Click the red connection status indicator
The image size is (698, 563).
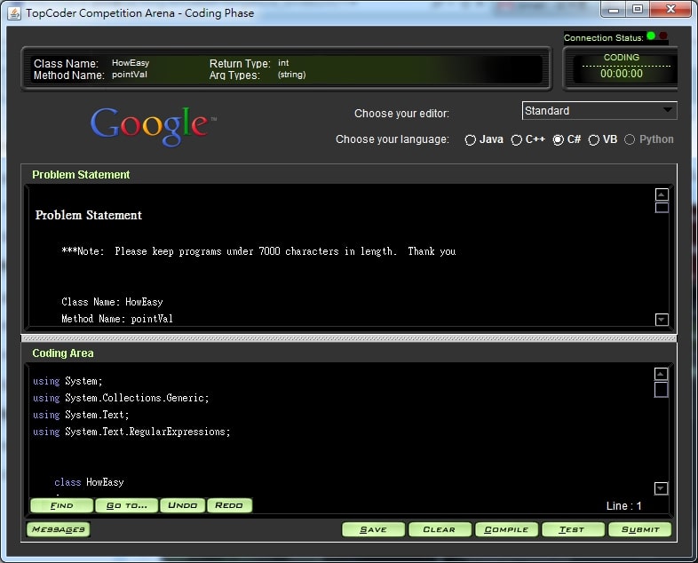pos(663,36)
